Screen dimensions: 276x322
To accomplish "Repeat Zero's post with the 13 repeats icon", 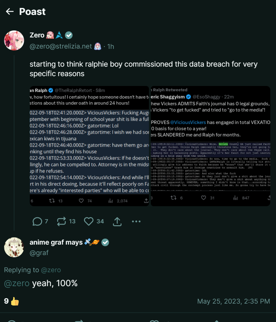I will [61, 221].
